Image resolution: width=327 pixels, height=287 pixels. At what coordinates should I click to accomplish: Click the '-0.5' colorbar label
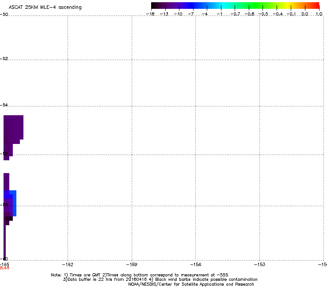pos(263,14)
